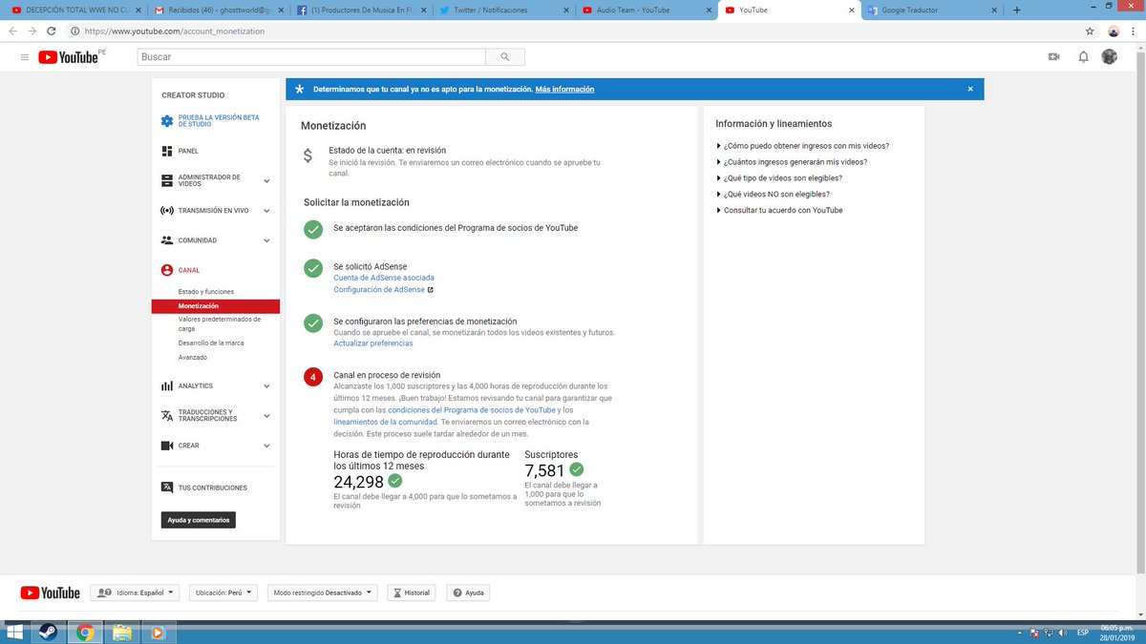Click the Chrome taskbar icon
This screenshot has height=644, width=1146.
(x=85, y=632)
